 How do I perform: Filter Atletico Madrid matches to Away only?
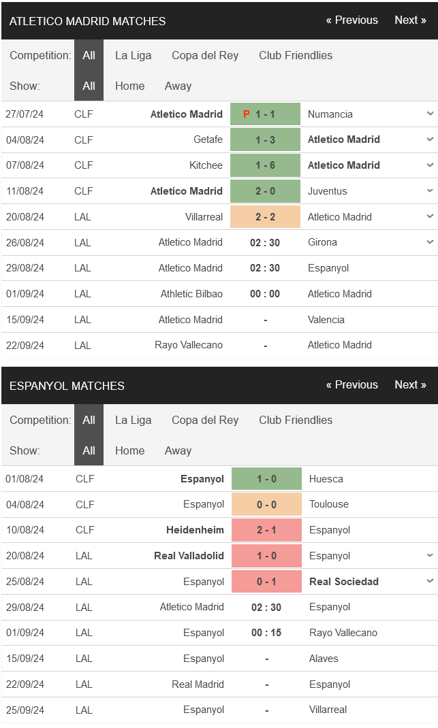click(x=178, y=86)
